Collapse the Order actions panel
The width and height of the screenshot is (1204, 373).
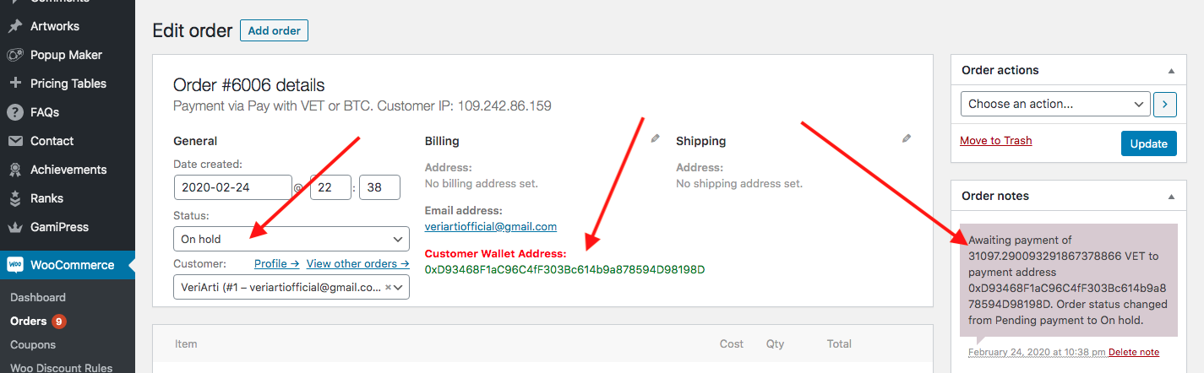coord(1171,71)
